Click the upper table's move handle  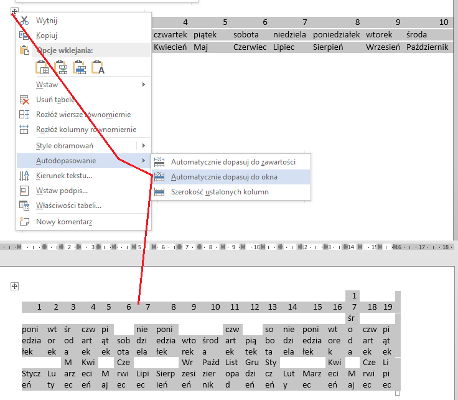14,12
